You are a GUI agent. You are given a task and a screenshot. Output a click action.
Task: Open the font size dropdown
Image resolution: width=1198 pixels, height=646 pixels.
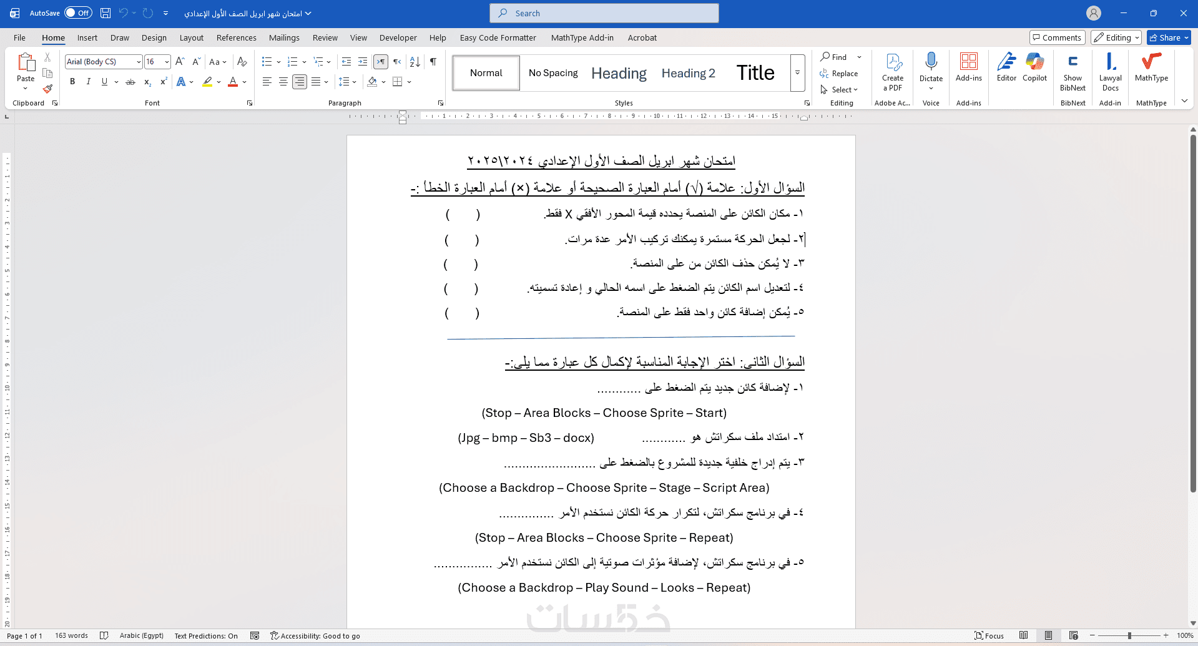(x=167, y=62)
